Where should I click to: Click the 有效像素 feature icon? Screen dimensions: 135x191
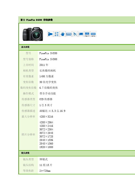57,34
